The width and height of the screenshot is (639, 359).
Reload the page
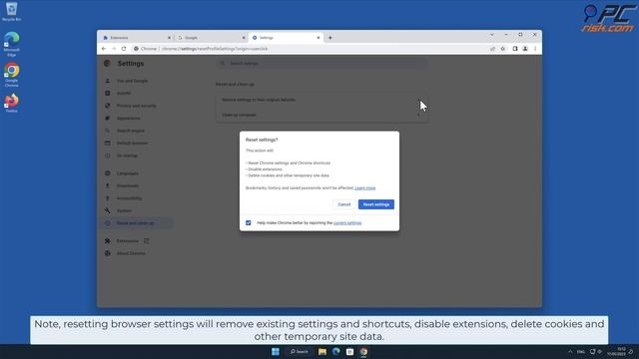124,49
